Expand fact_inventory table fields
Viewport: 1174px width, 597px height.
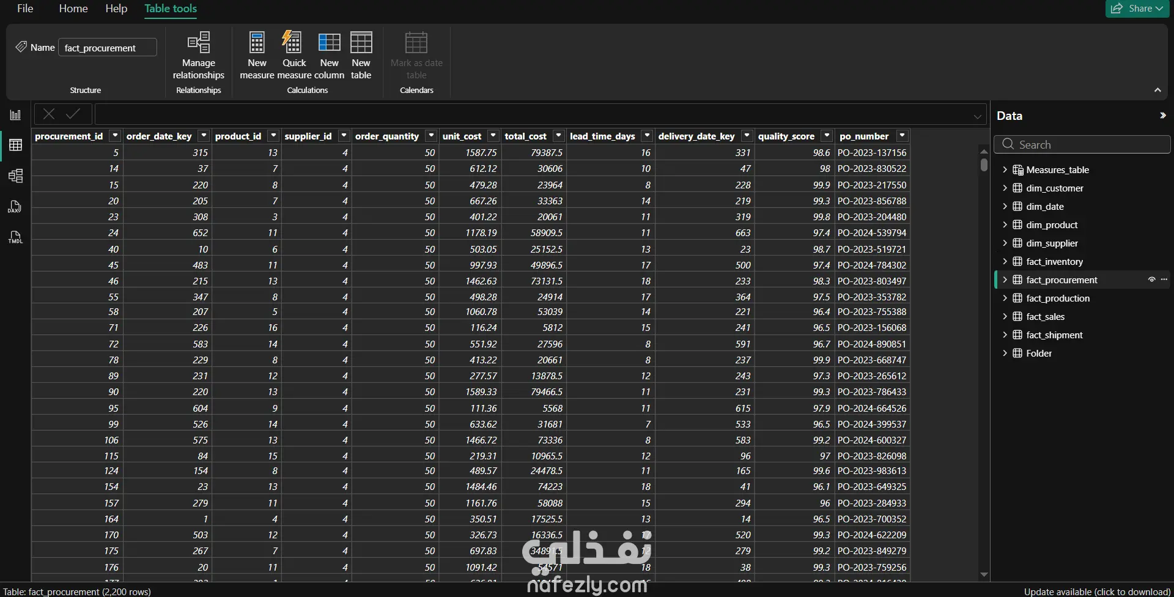click(1005, 261)
